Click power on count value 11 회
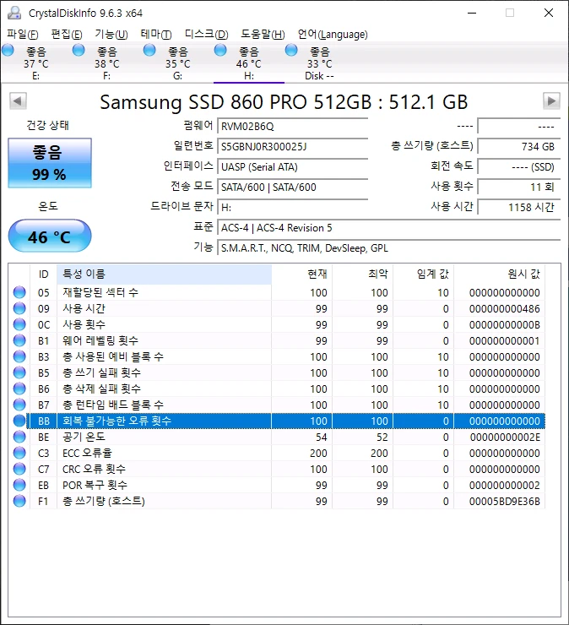 pyautogui.click(x=519, y=187)
